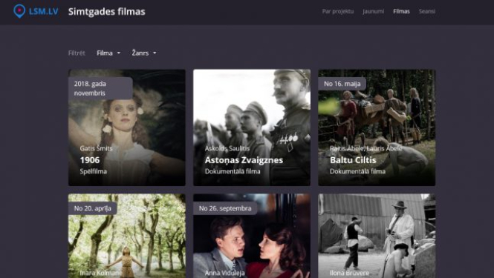This screenshot has width=494, height=278.
Task: Click the director name Gatis Šmits
Action: (x=96, y=148)
